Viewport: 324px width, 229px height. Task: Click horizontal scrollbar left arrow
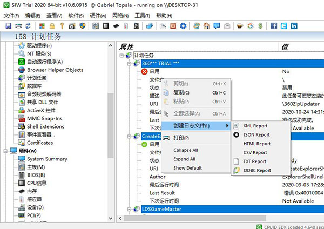coord(120,218)
